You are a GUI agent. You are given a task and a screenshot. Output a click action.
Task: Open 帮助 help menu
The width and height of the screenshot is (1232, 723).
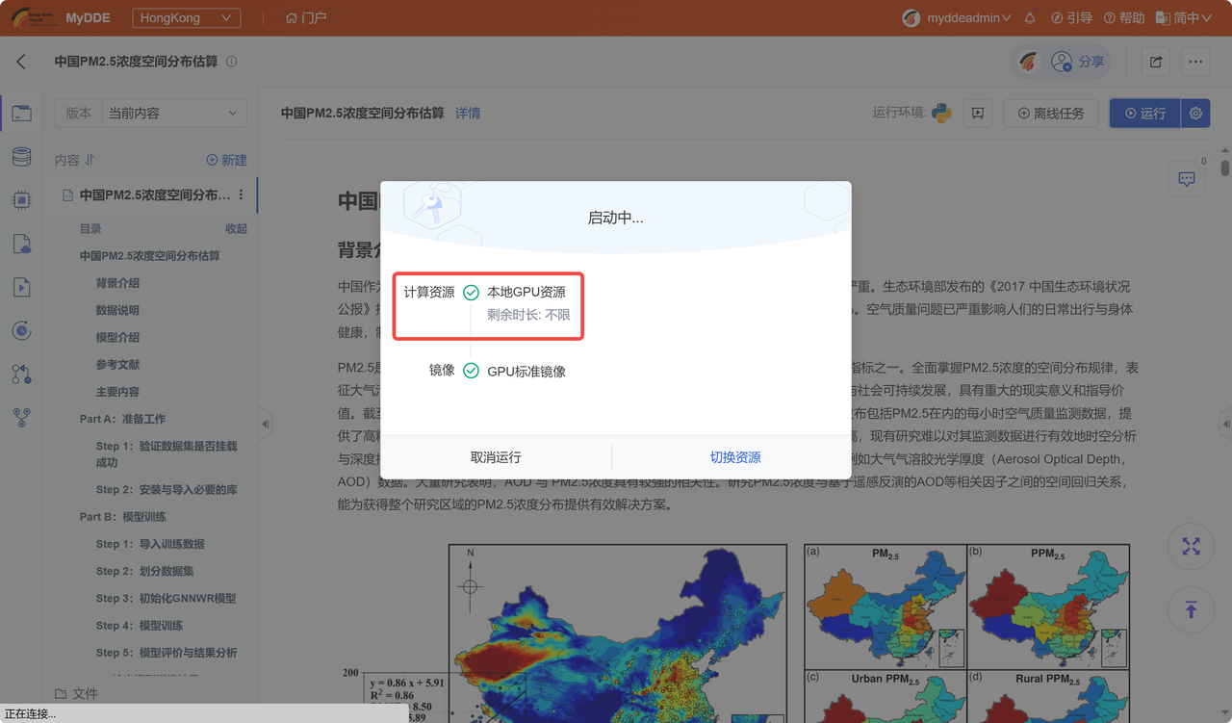1124,17
